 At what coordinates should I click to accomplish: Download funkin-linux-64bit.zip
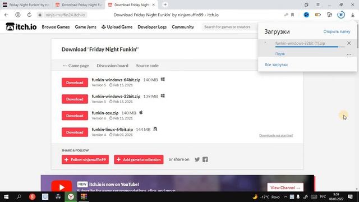pos(75,132)
